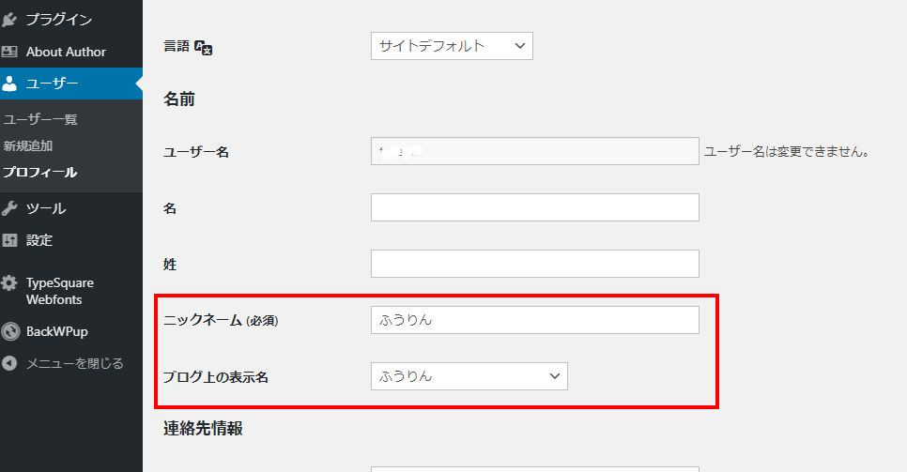Click the 姓 input field

[535, 264]
